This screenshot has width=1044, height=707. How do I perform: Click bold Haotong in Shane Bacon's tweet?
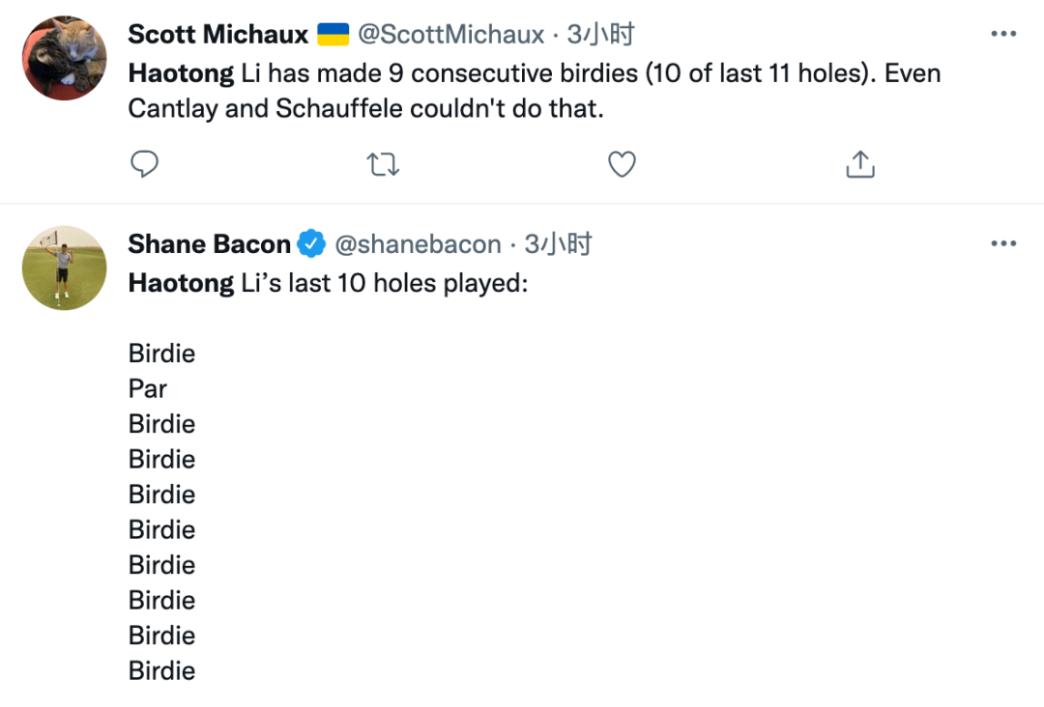pos(181,284)
